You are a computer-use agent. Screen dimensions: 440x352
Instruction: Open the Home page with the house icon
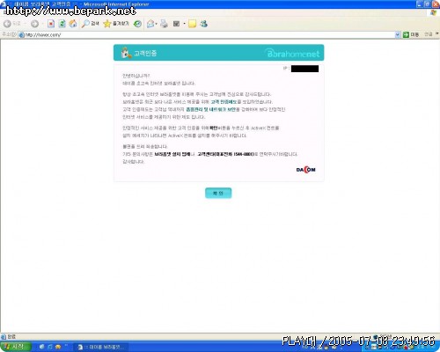tap(73, 24)
